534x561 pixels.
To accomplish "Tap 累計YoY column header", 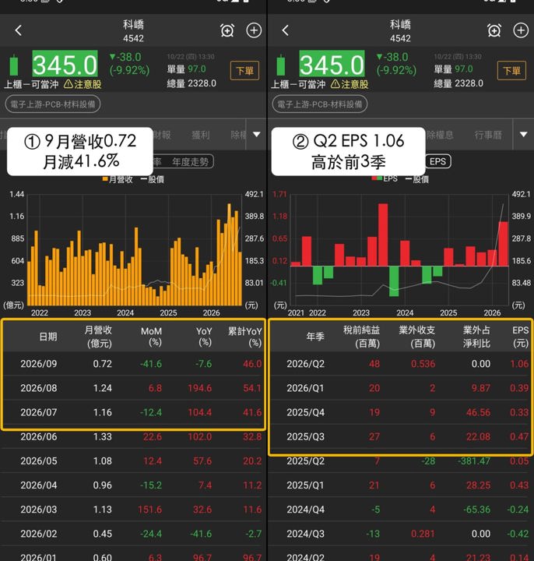I will pyautogui.click(x=245, y=337).
